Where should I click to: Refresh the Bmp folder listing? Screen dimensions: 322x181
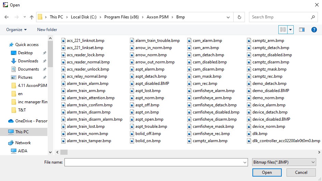239,17
